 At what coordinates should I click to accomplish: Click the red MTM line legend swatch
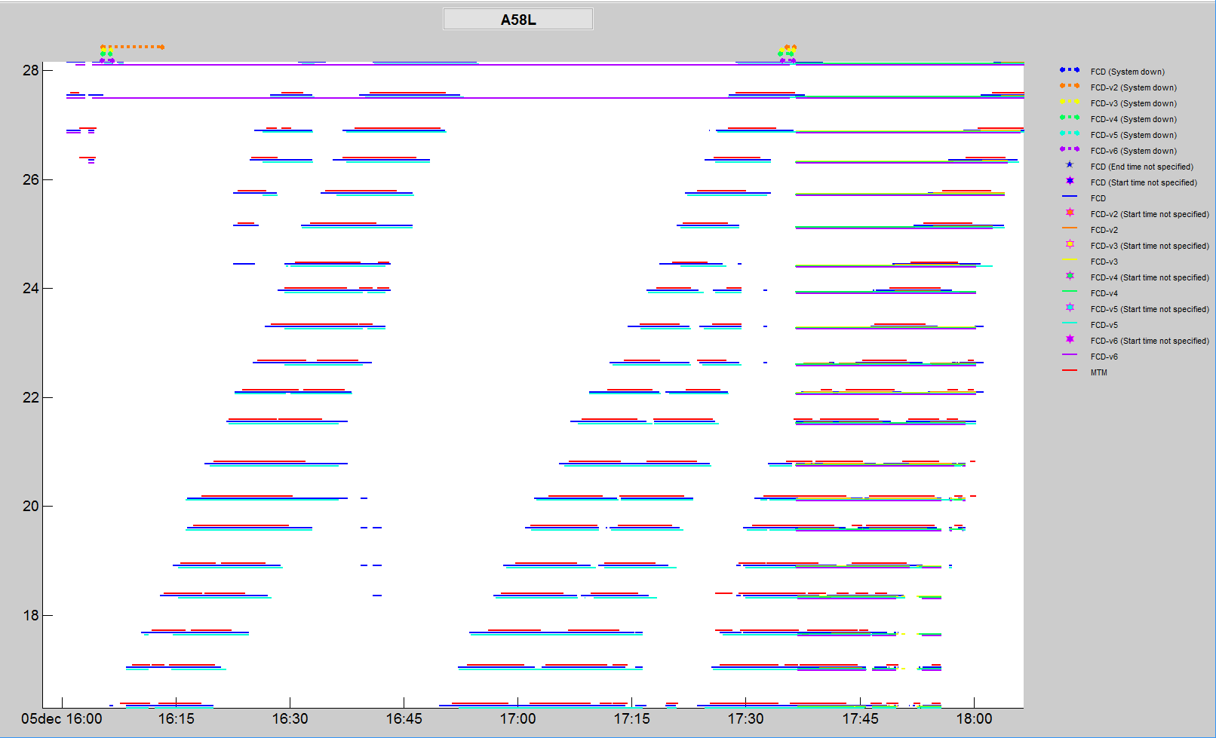(x=1070, y=370)
